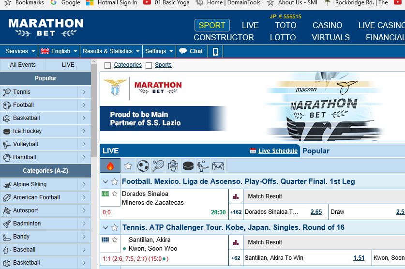The height and width of the screenshot is (269, 405).
Task: Click the sidebar vertical scrollbar
Action: pyautogui.click(x=94, y=111)
